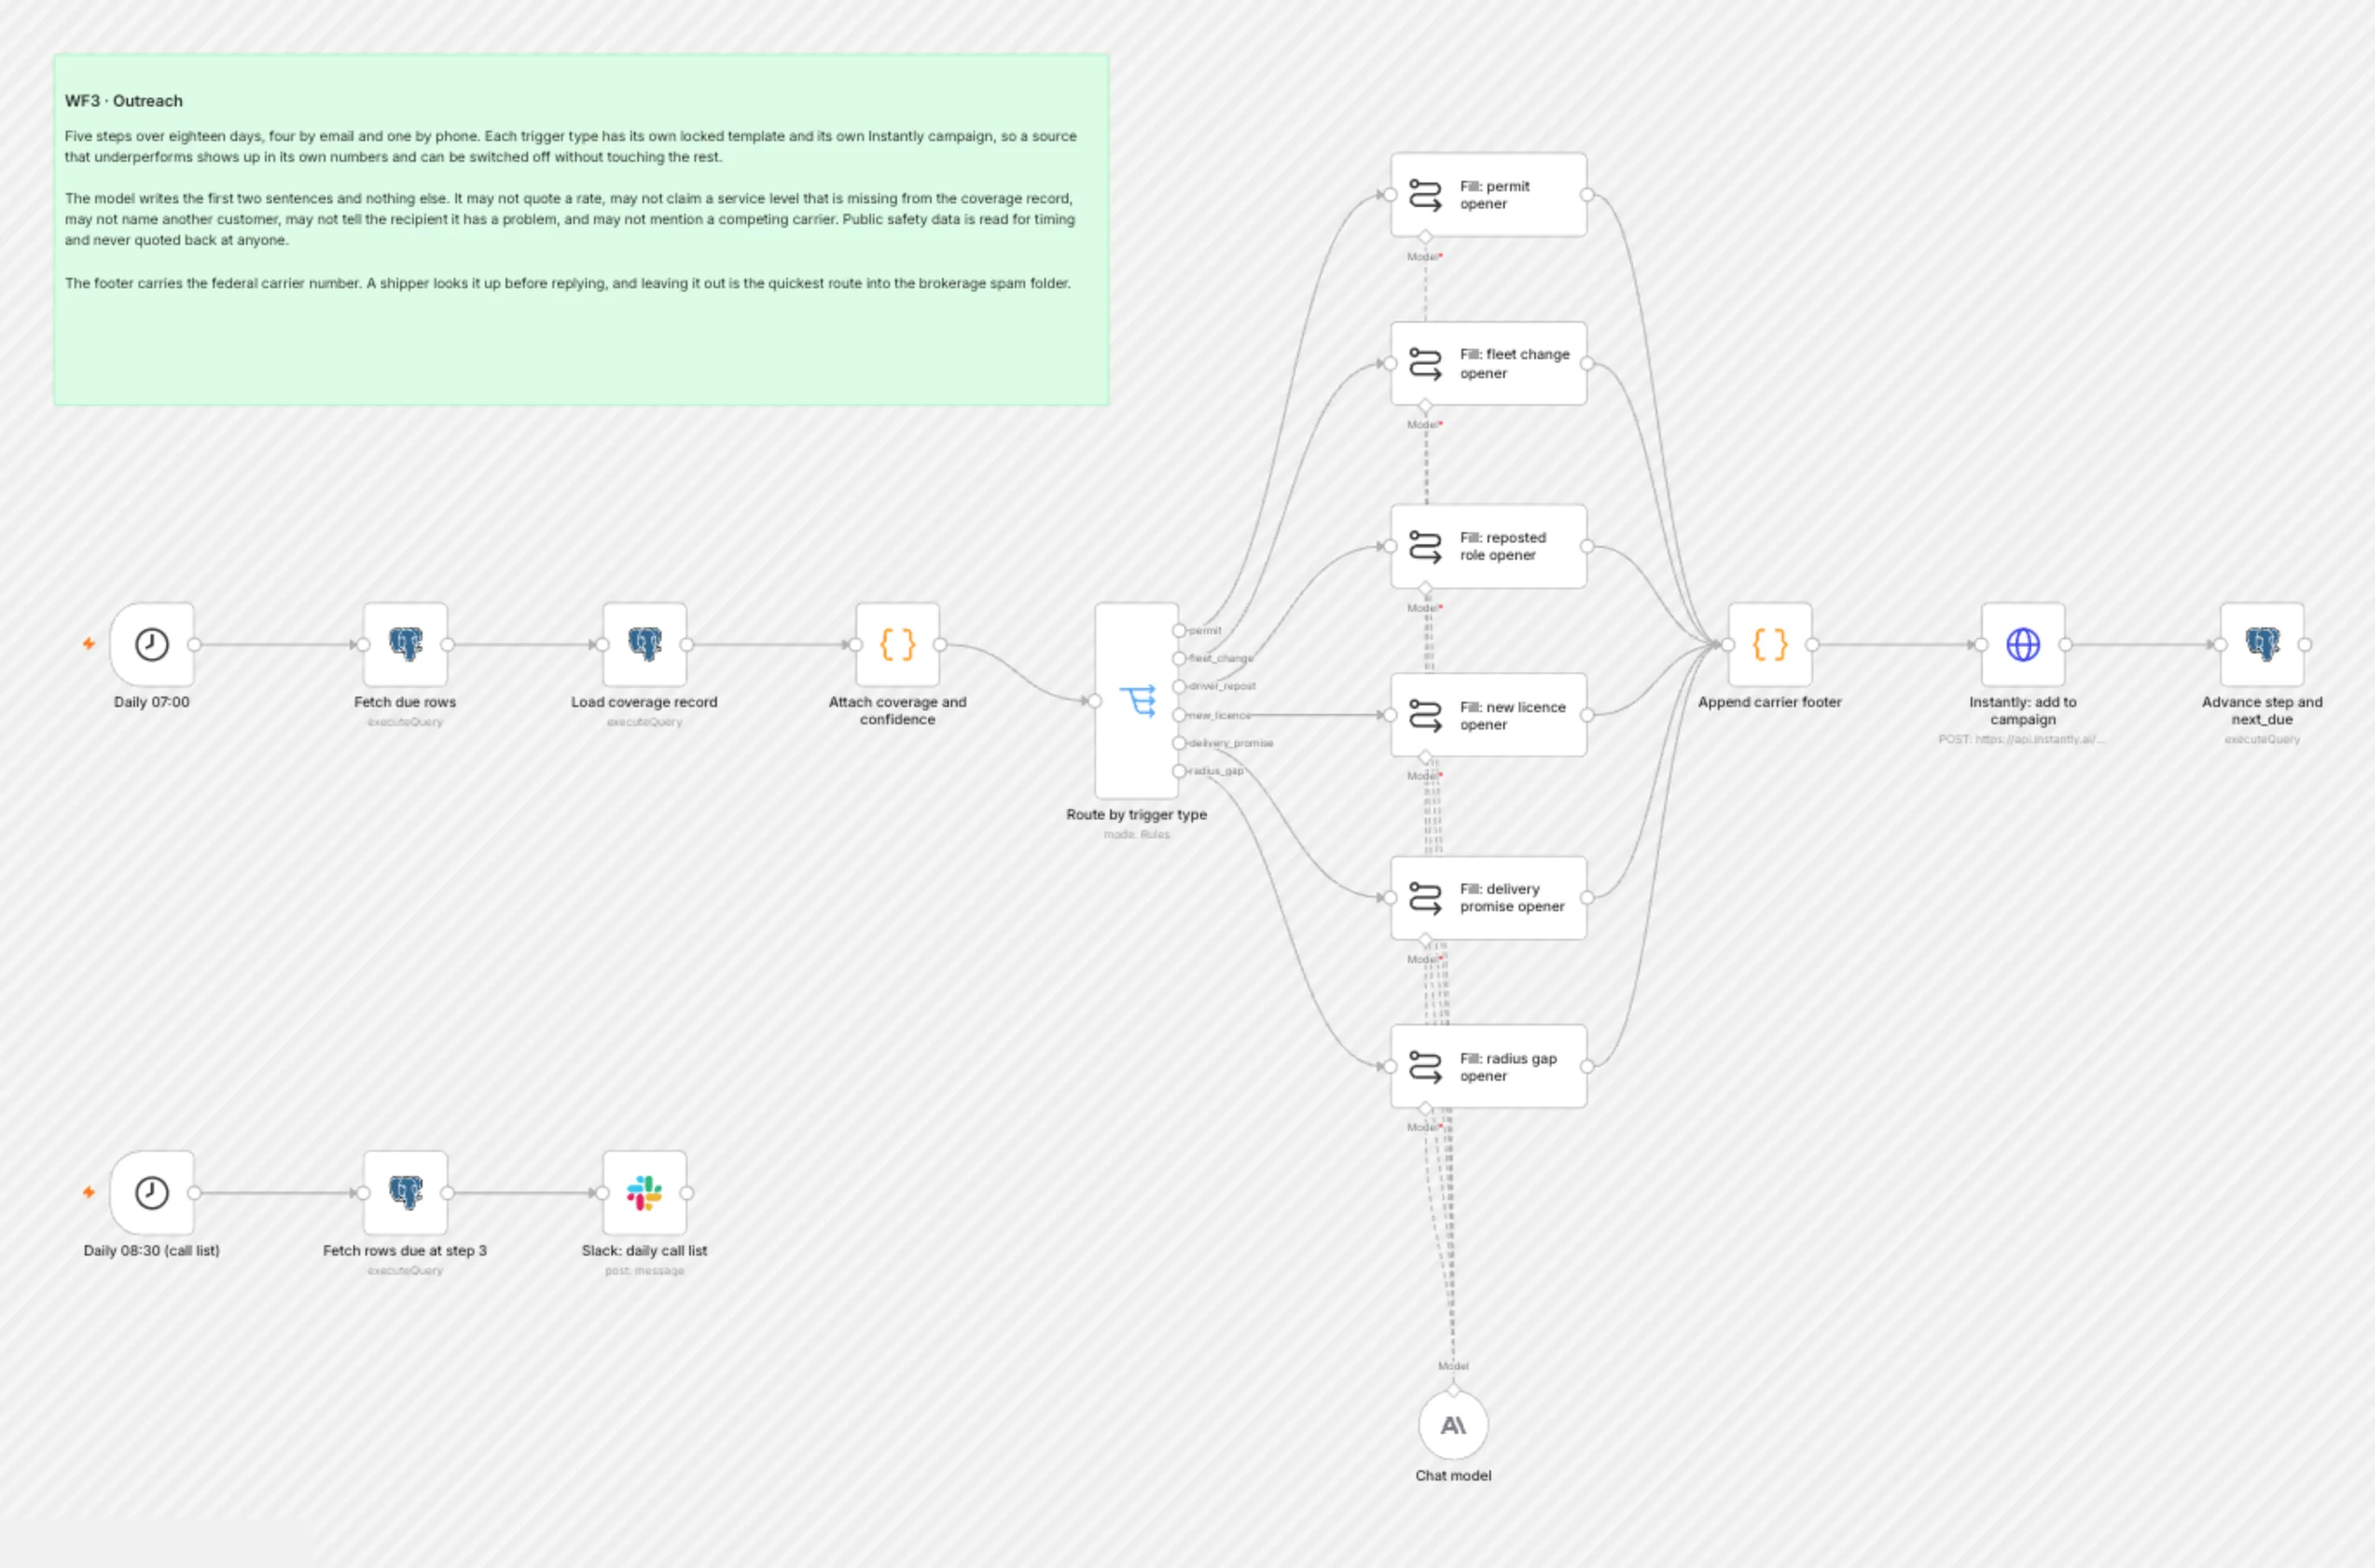The width and height of the screenshot is (2375, 1568).
Task: Select the Chat model node
Action: (1453, 1425)
